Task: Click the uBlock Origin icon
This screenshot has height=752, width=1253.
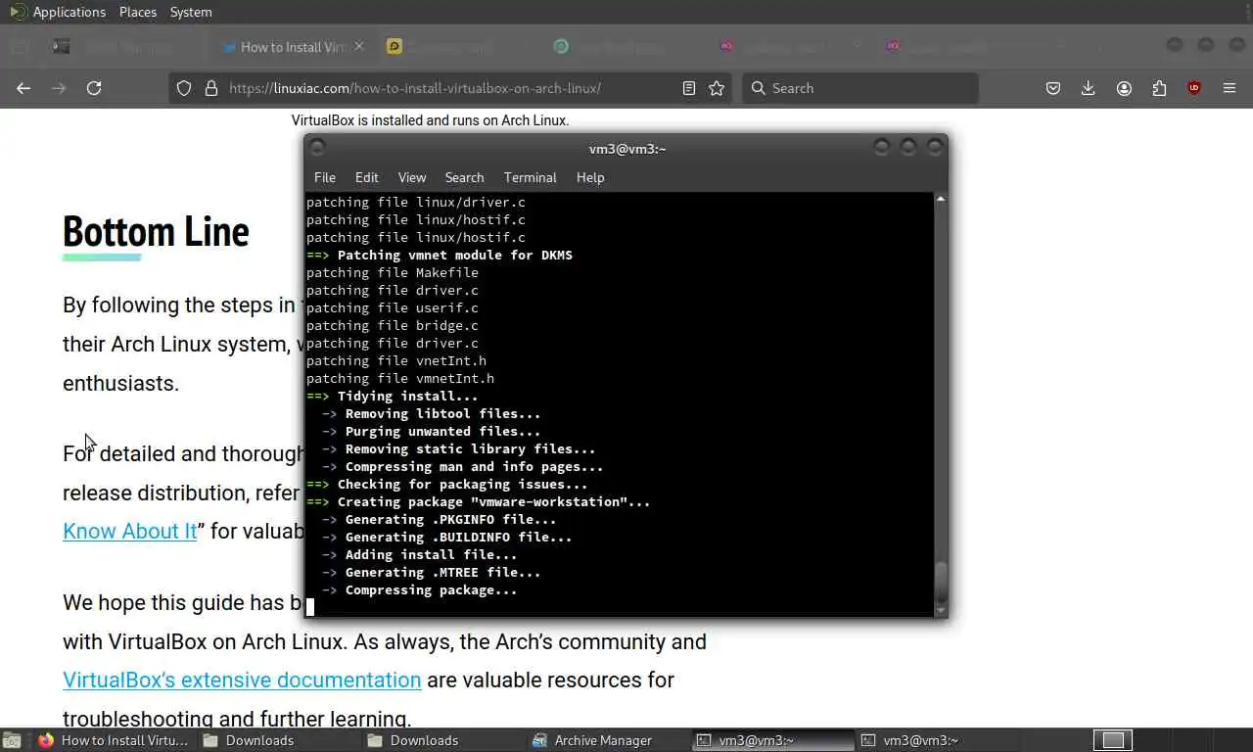Action: tap(1194, 88)
